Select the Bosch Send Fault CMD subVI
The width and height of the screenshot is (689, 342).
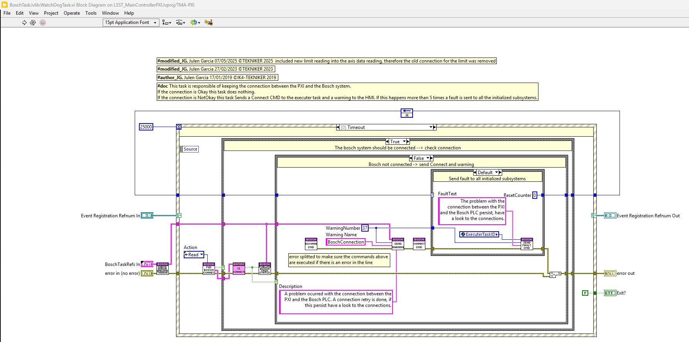[x=527, y=244]
